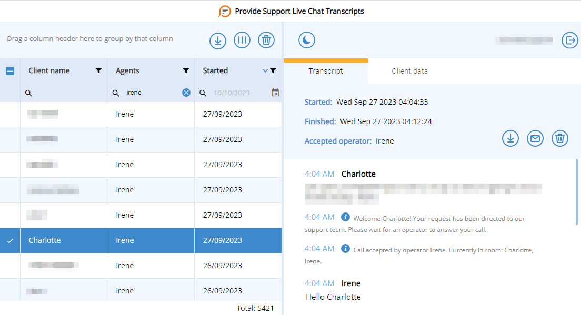581x315 pixels.
Task: Click the Provide Support logo
Action: [x=225, y=11]
